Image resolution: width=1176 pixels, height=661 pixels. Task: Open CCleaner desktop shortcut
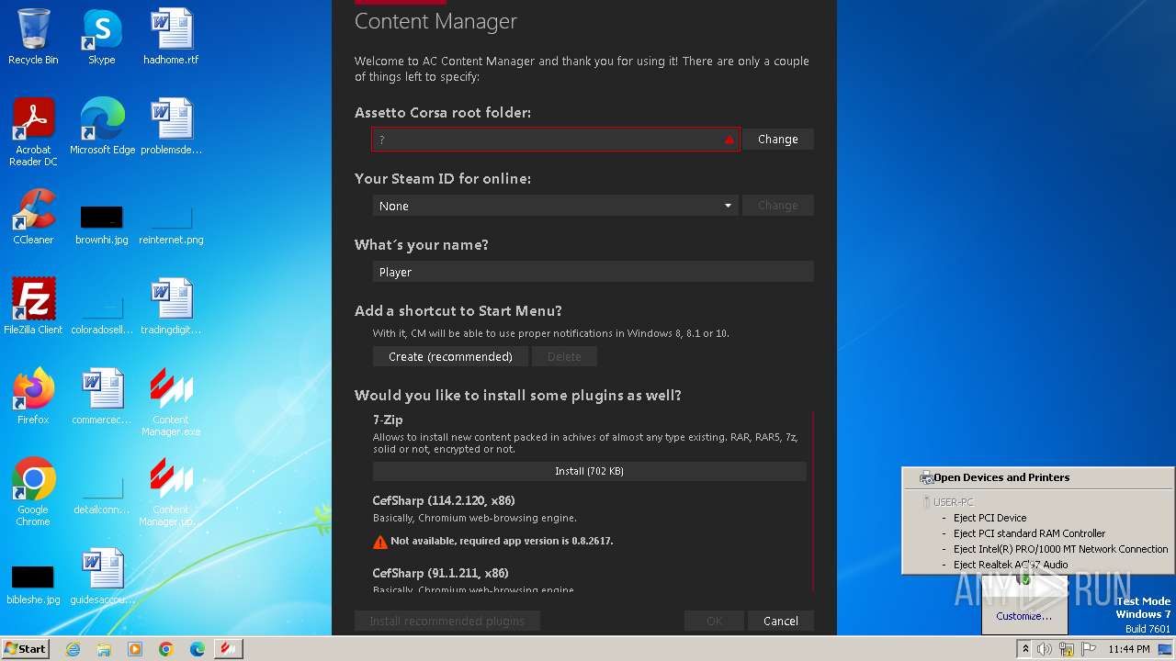point(33,216)
